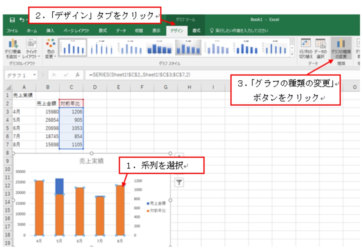Screen dimensions: 363x249
Task: Expand the chart styles gallery More arrow
Action: click(x=292, y=54)
